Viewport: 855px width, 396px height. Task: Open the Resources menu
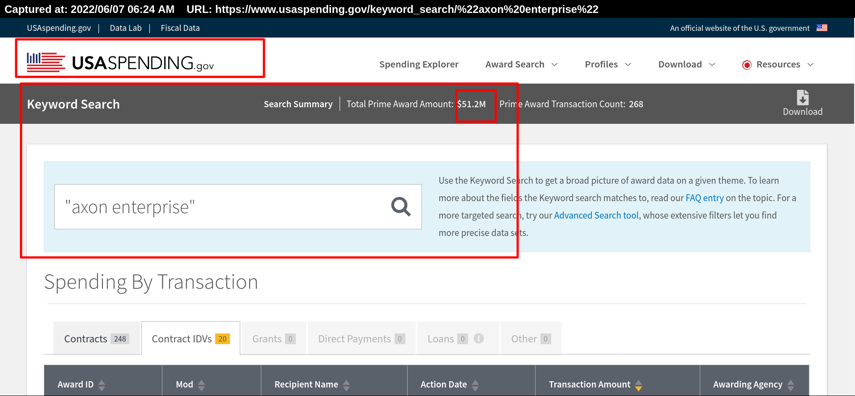coord(778,64)
